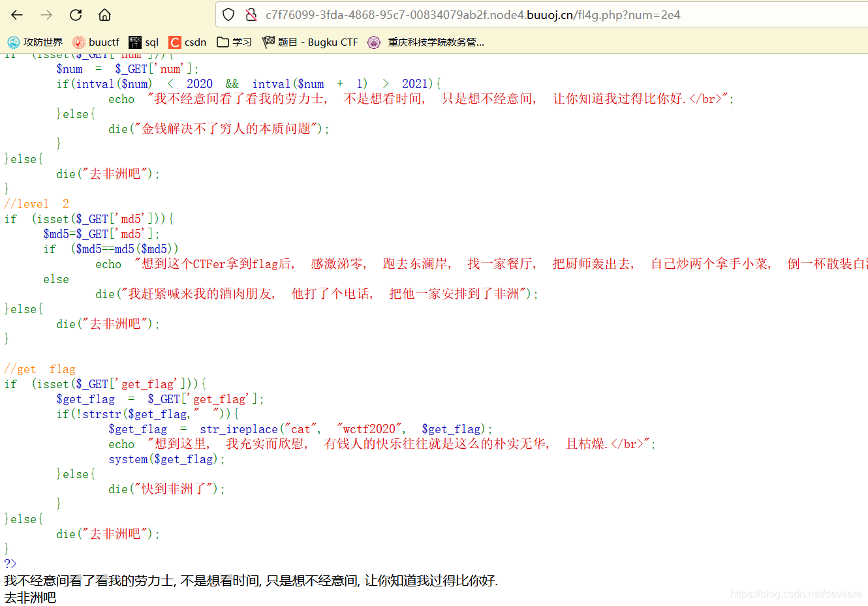Viewport: 868px width, 606px height.
Task: Click the 攻防世界 bookmark favicon
Action: [x=13, y=42]
